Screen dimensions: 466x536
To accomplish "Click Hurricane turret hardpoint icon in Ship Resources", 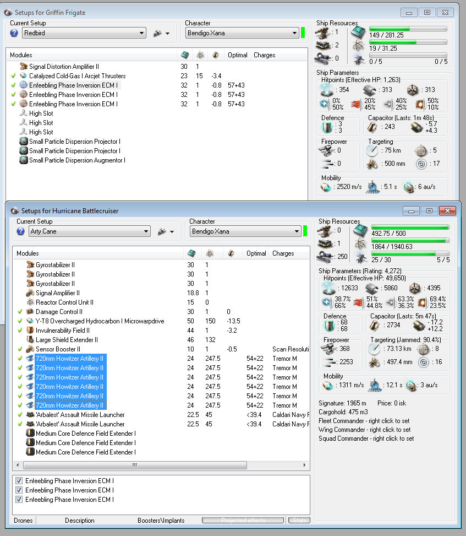I will 324,231.
